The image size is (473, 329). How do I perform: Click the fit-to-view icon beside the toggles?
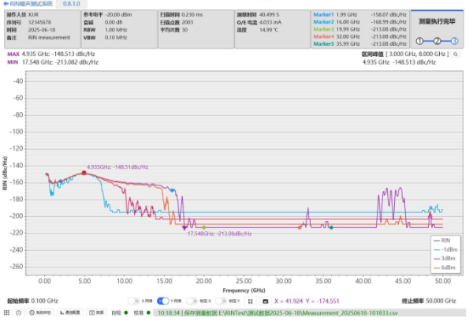pos(251,301)
